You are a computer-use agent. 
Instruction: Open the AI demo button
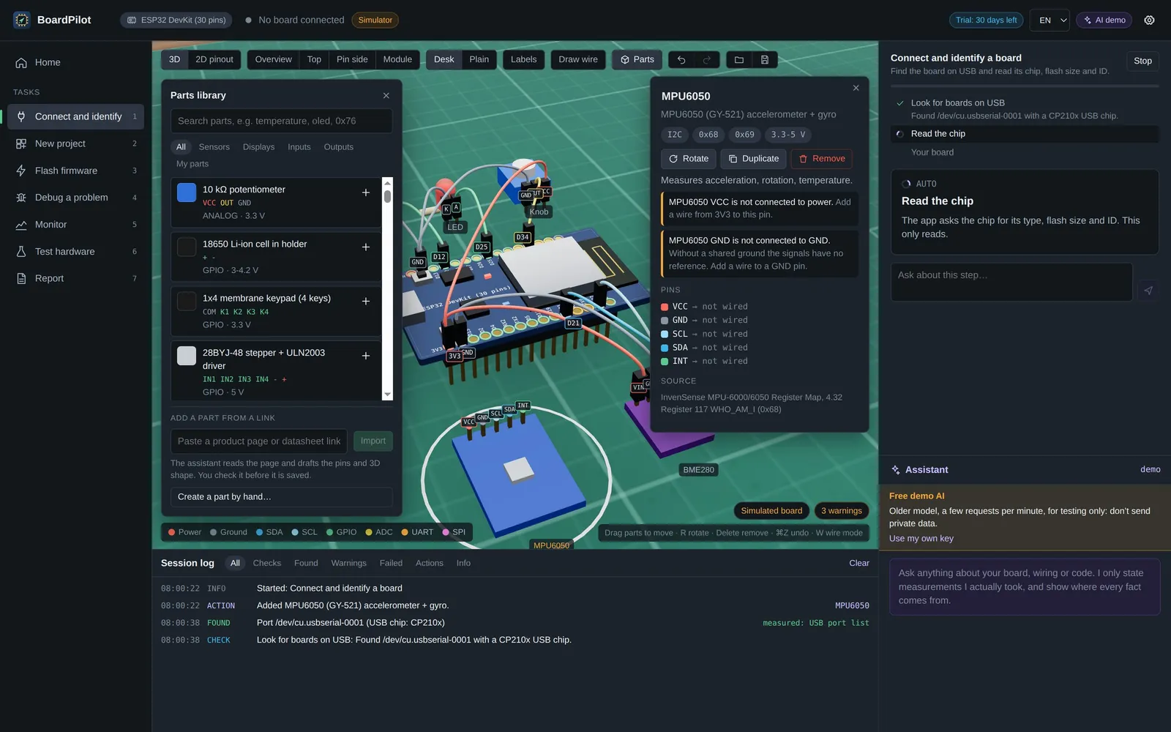click(1104, 20)
